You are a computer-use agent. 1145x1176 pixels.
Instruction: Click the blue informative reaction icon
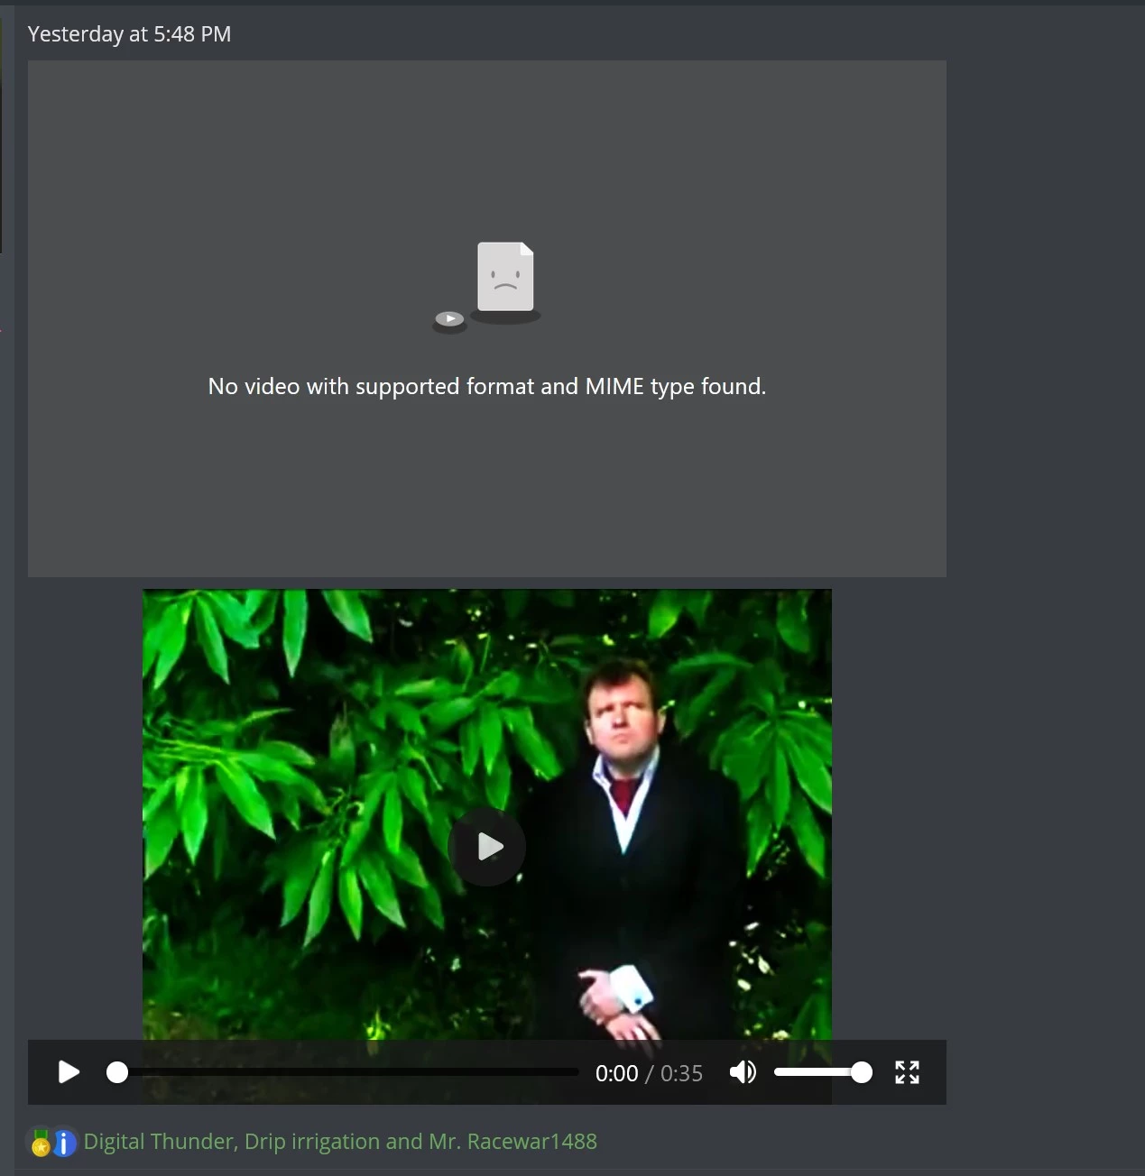(x=64, y=1143)
